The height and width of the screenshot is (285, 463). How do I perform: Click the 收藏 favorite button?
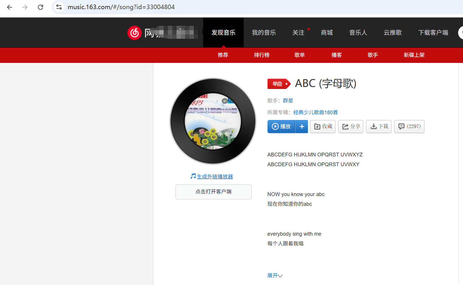tap(323, 127)
